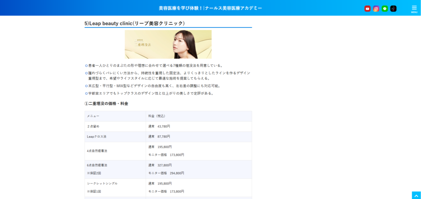
Task: Click the 料金（税込） table header cell
Action: (x=199, y=116)
